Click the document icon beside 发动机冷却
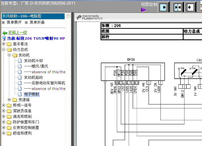 (x=20, y=61)
